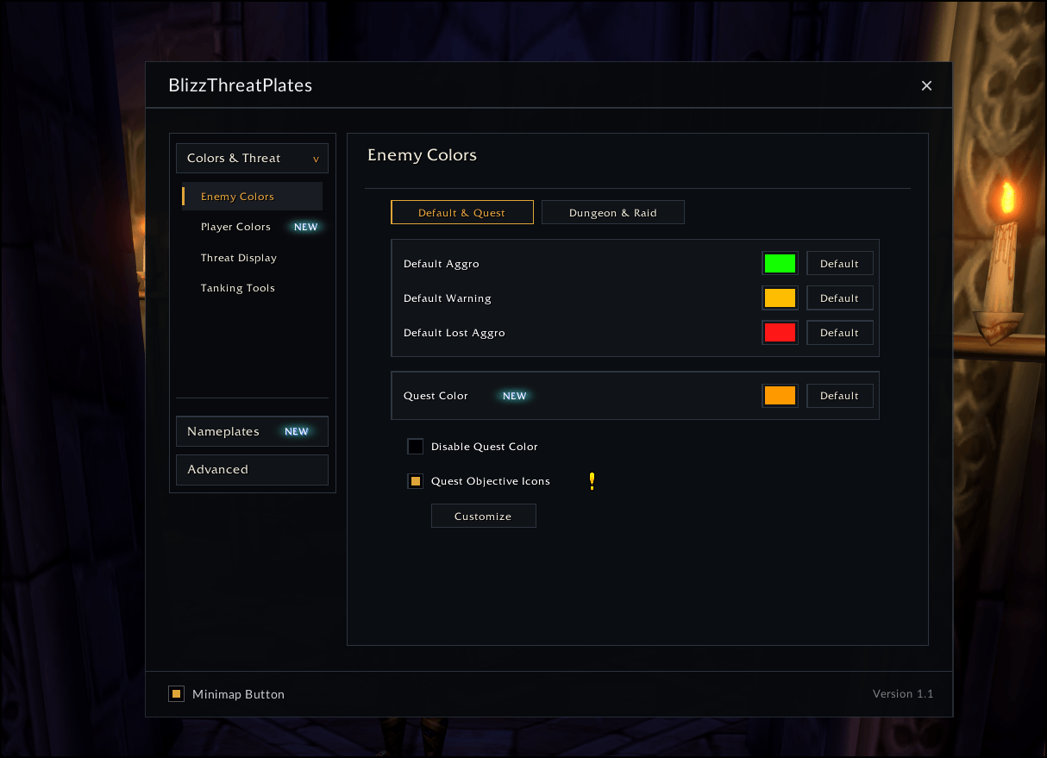This screenshot has width=1047, height=758.
Task: Open the red Default Lost Aggro swatch
Action: pos(780,333)
